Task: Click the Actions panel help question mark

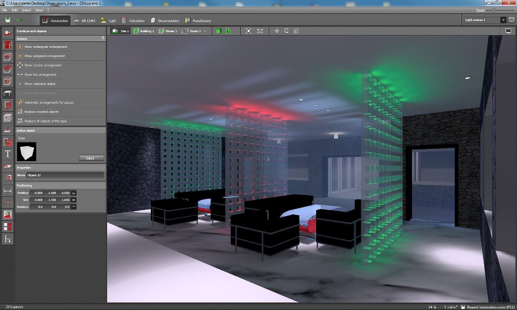Action: 103,39
